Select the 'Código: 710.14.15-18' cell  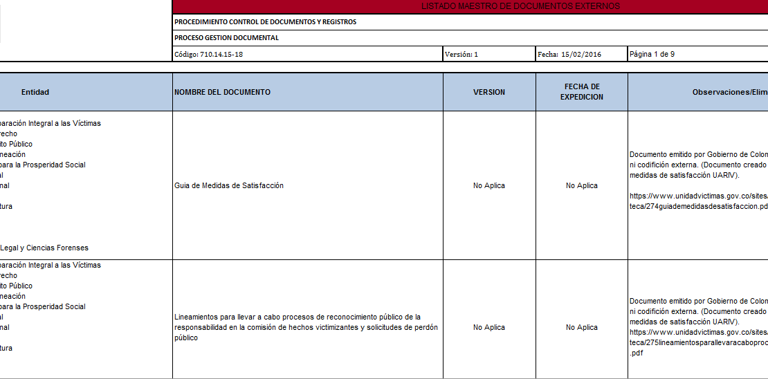tap(308, 55)
